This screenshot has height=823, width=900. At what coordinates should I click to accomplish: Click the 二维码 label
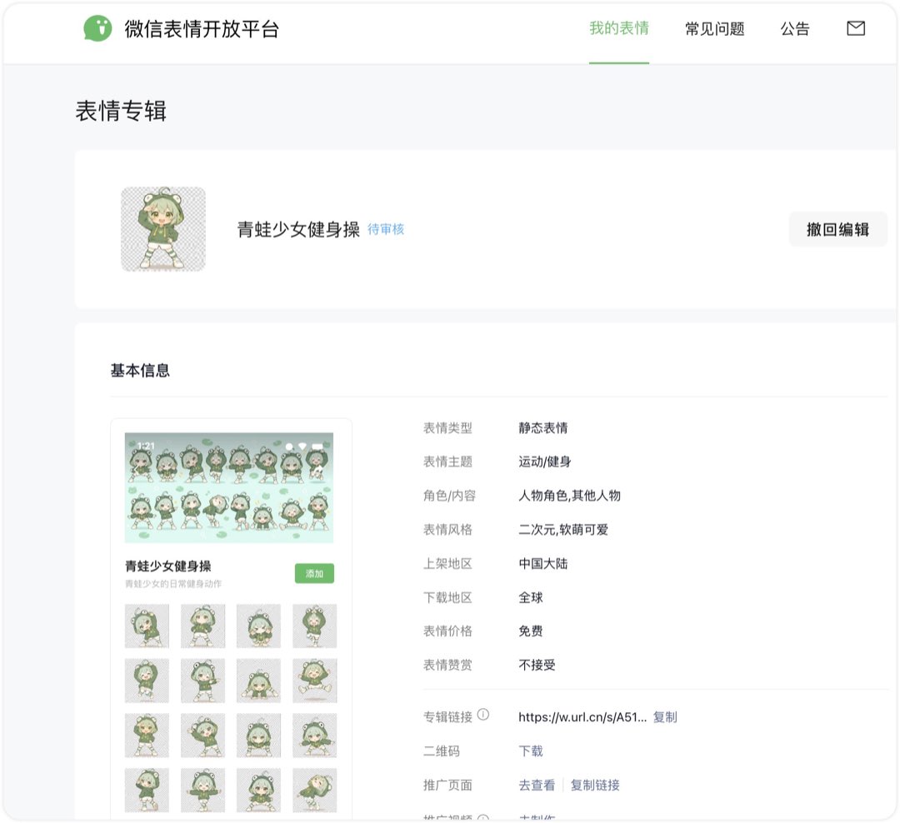point(442,751)
